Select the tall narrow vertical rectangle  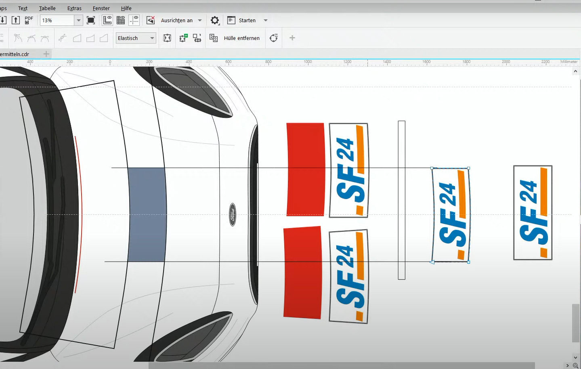(x=402, y=200)
